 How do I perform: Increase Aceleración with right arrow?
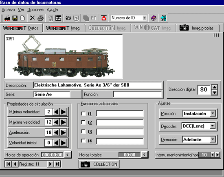(x=63, y=133)
